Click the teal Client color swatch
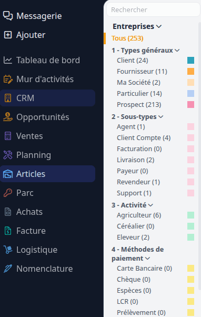Screen dimensions: 201x317 pos(190,60)
